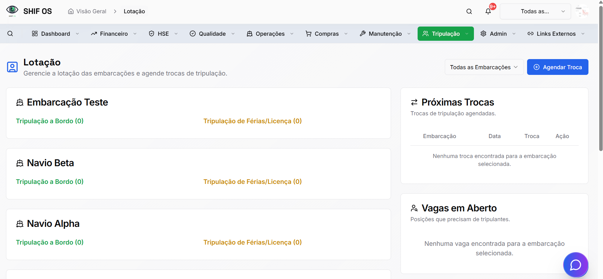Open the notifications bell with 9+ badge

[488, 11]
